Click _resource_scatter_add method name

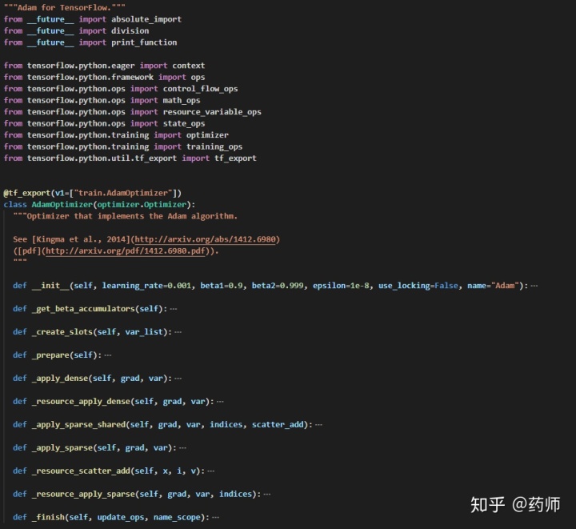point(81,471)
